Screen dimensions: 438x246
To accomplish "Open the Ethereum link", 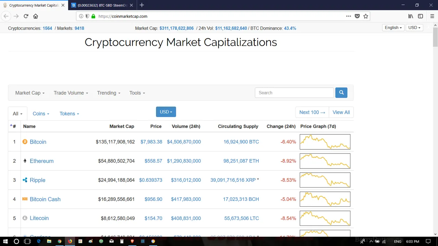I will [x=42, y=161].
